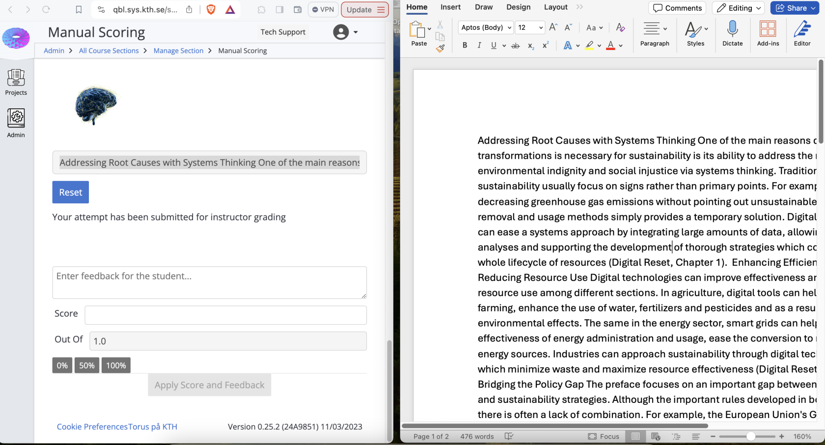Apply the red font color

610,46
